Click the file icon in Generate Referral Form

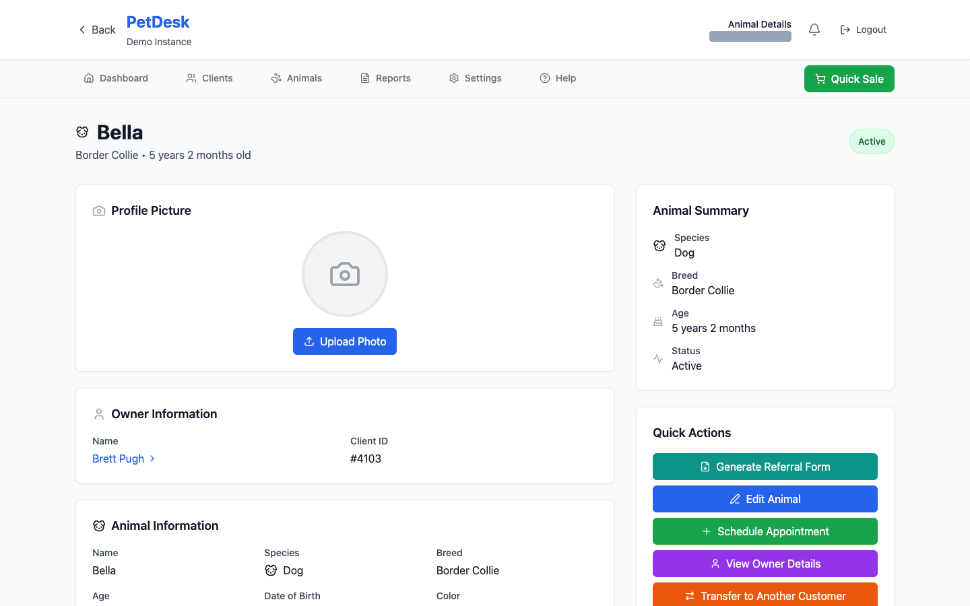[705, 467]
